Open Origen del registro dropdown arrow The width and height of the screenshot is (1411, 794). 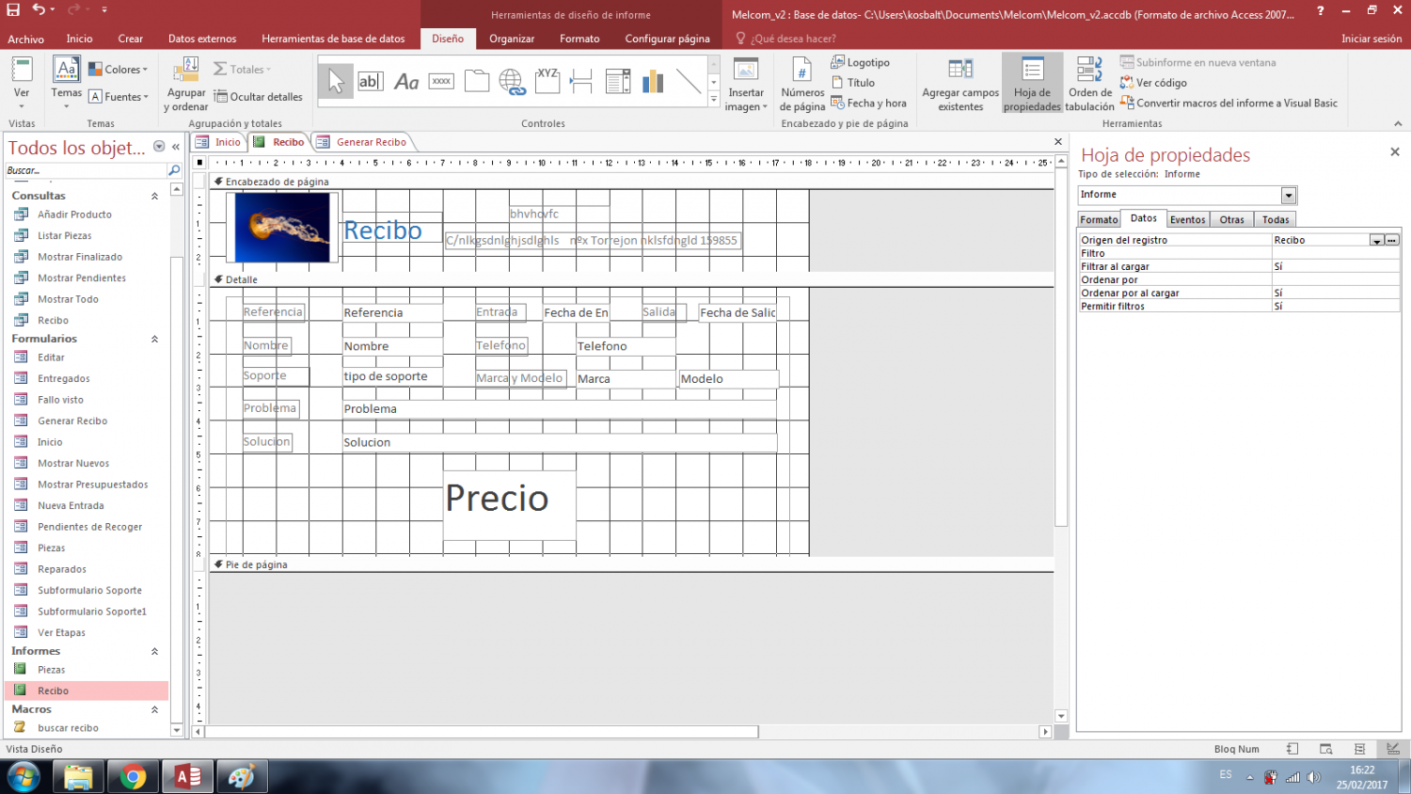(1377, 241)
